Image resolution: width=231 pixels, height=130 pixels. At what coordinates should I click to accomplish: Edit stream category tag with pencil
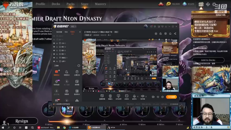88,35
